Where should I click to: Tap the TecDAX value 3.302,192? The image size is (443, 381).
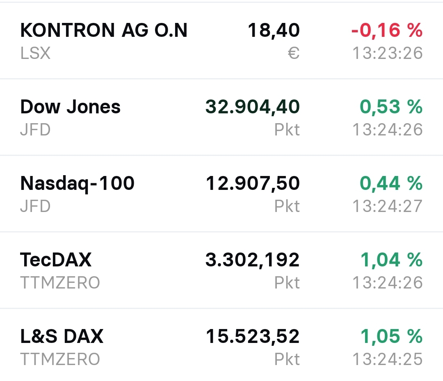(253, 260)
